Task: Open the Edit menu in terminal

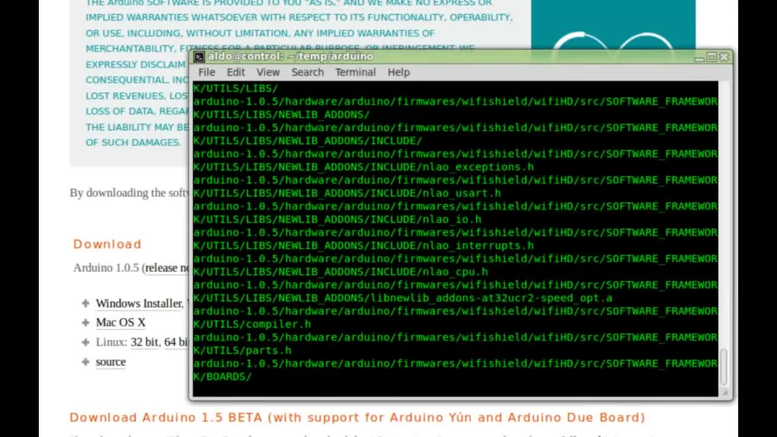Action: coord(236,72)
